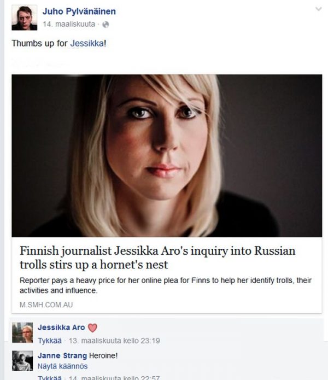Screen dimensions: 328x380
Task: Open the headline about Jessikka Aro's inquiry
Action: [x=157, y=258]
